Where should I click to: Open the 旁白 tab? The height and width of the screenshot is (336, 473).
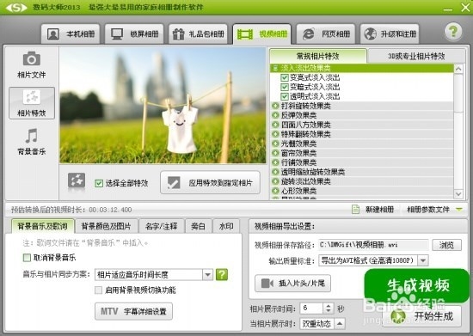(198, 226)
